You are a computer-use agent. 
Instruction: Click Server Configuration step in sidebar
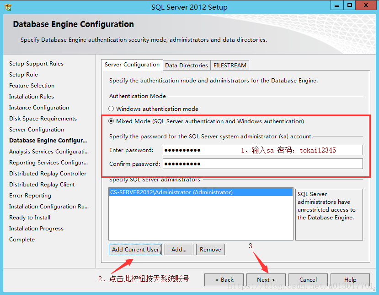click(37, 130)
